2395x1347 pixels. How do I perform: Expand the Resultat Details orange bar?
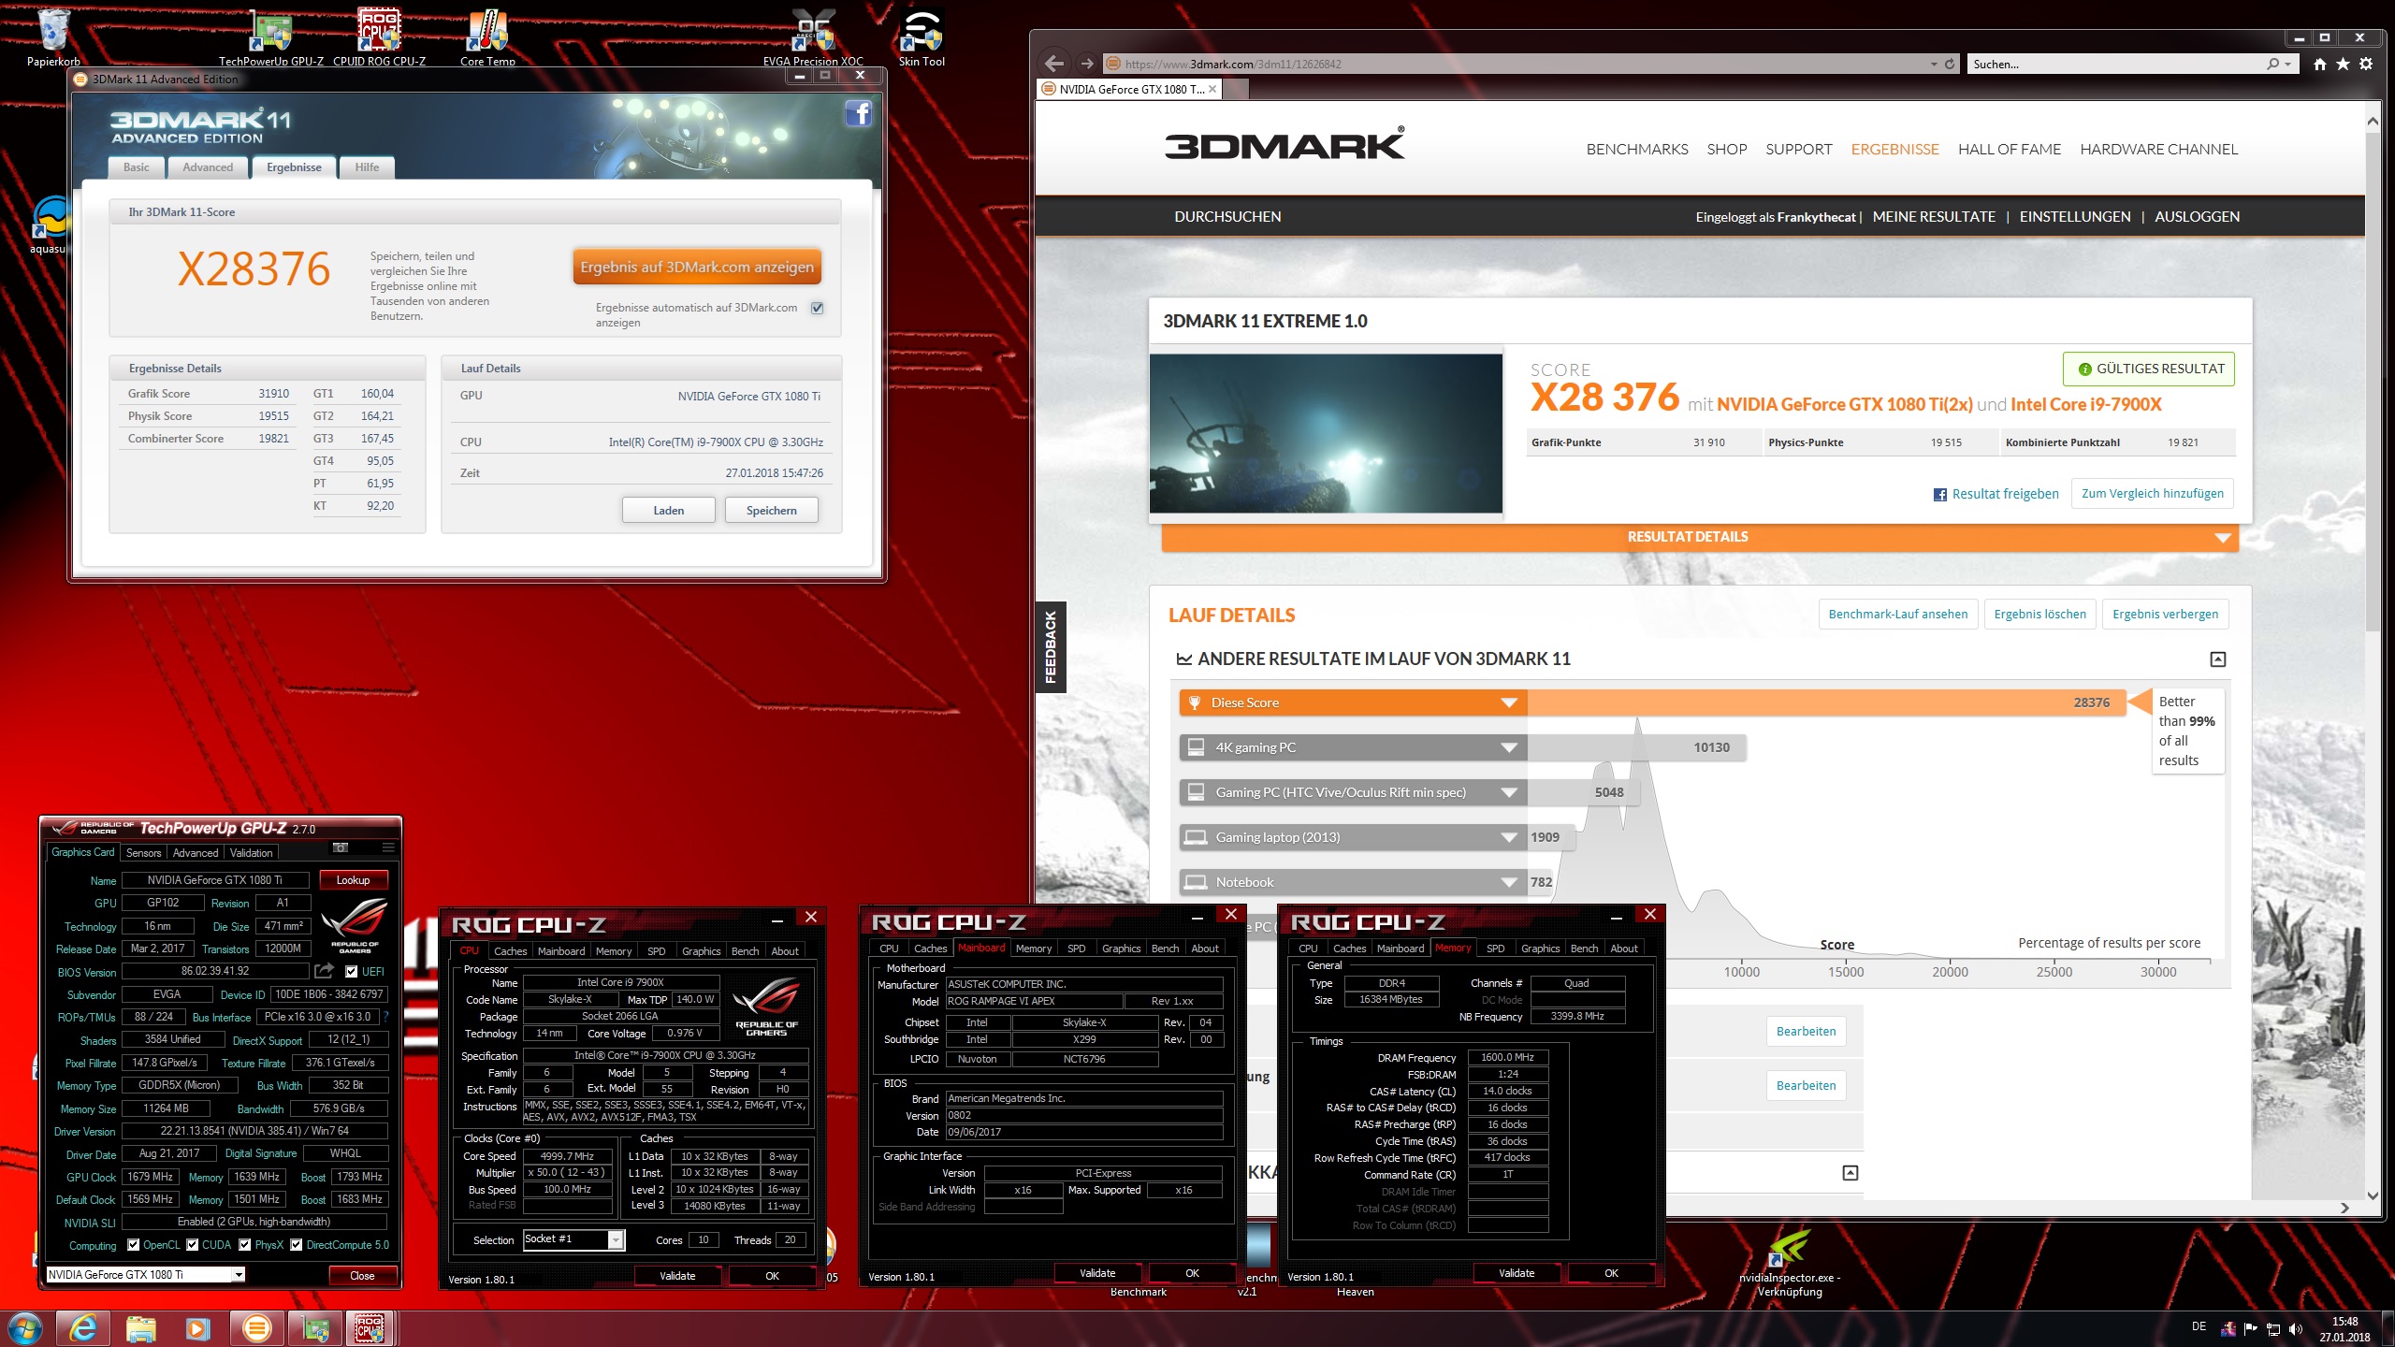point(1700,537)
